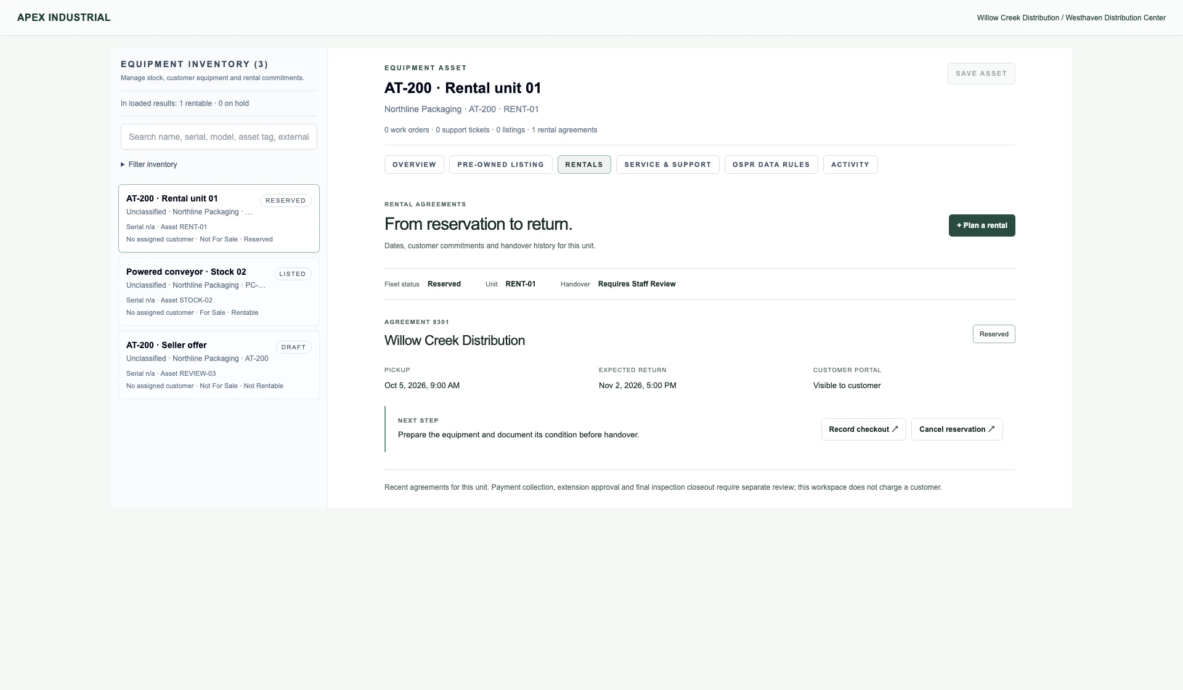Image resolution: width=1183 pixels, height=690 pixels.
Task: Open the Powered conveyor Stock 02 card
Action: (219, 291)
